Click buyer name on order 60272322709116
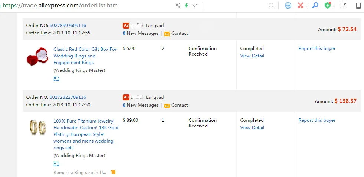Image resolution: width=364 pixels, height=177 pixels. point(147,97)
